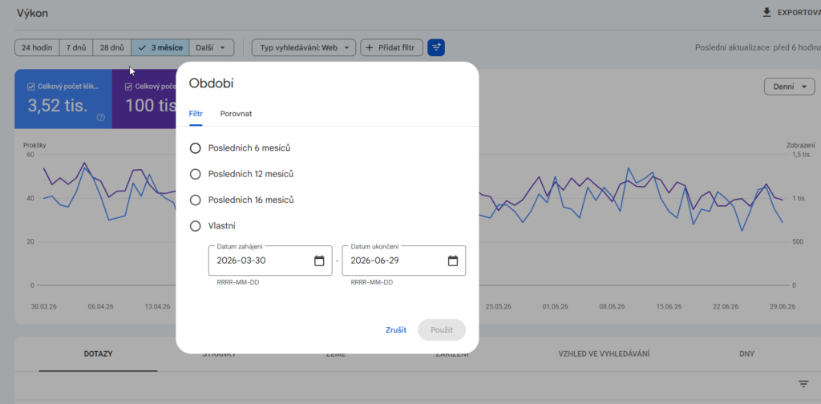Screen dimensions: 821x404
Task: Open filter rows icon above table
Action: [803, 384]
